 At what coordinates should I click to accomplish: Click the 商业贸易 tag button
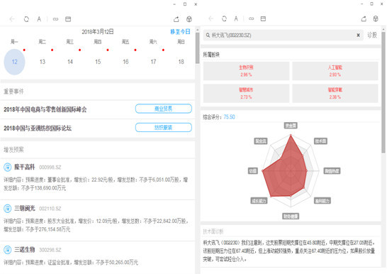(164, 109)
